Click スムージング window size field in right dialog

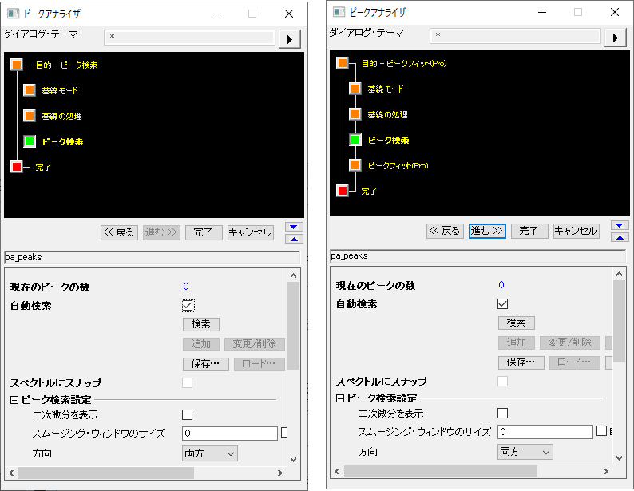pos(545,432)
